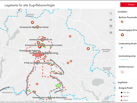Activate the distance measurement tool
Image resolution: width=137 pixels, height=103 pixels.
(x=111, y=32)
